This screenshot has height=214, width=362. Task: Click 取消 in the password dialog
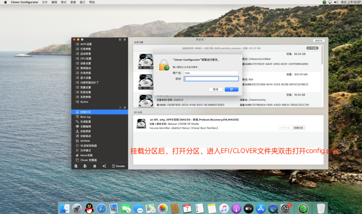click(216, 89)
